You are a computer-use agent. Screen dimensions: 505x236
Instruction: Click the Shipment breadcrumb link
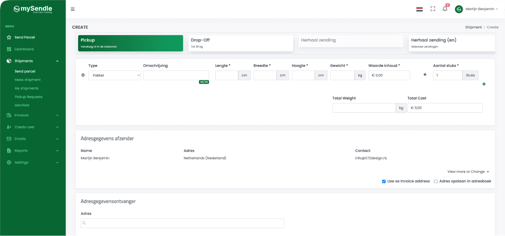[x=473, y=27]
